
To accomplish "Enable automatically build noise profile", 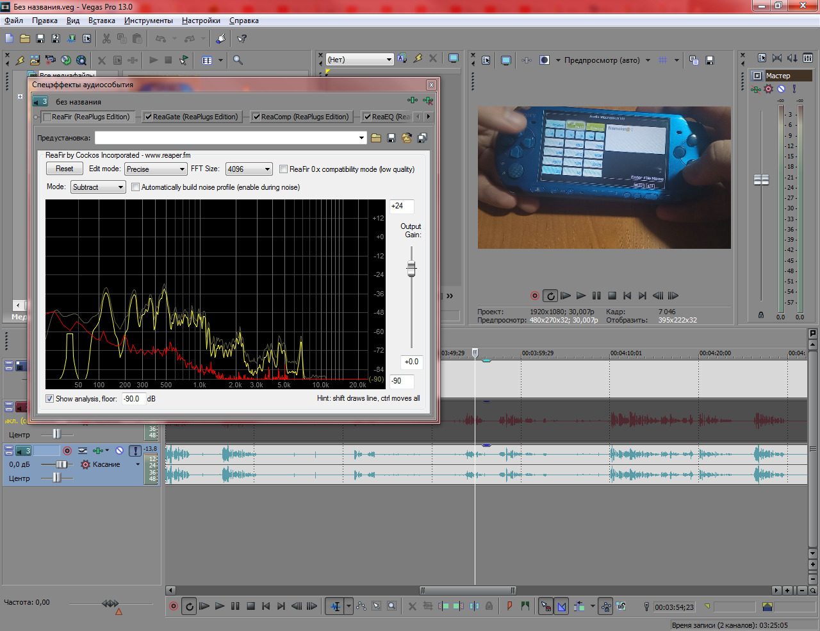I will coord(135,187).
